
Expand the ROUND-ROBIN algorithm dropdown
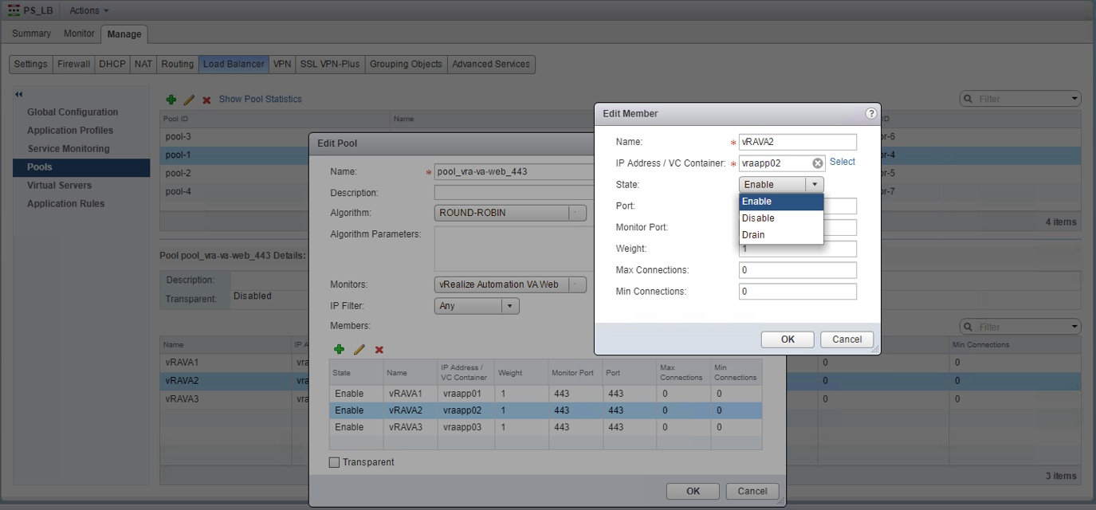[510, 213]
